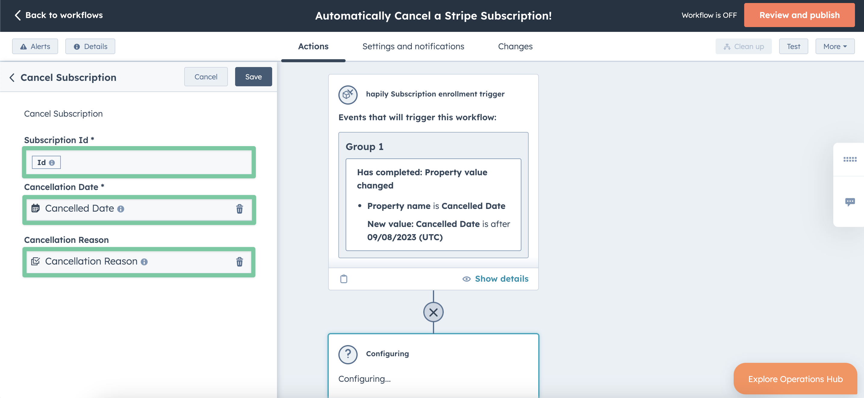The image size is (864, 398).
Task: Delete the Cancellation Reason field value
Action: click(239, 262)
